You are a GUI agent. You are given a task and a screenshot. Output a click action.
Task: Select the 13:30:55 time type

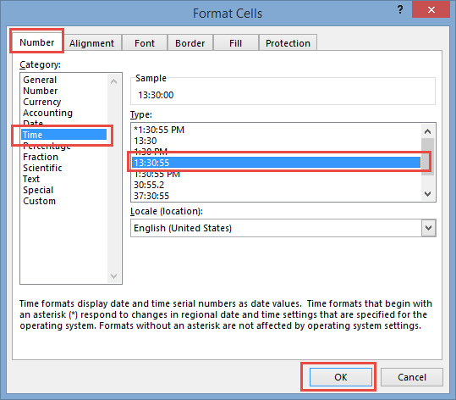point(277,163)
